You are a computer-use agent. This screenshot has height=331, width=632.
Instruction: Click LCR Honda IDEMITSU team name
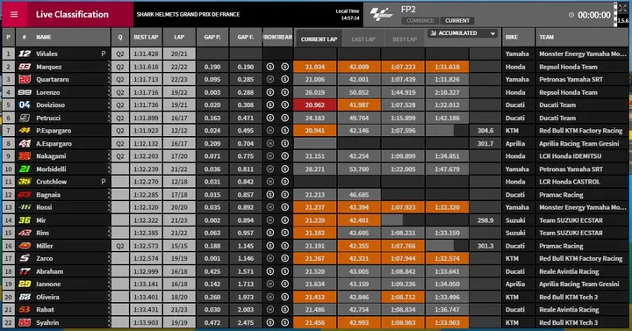(570, 156)
